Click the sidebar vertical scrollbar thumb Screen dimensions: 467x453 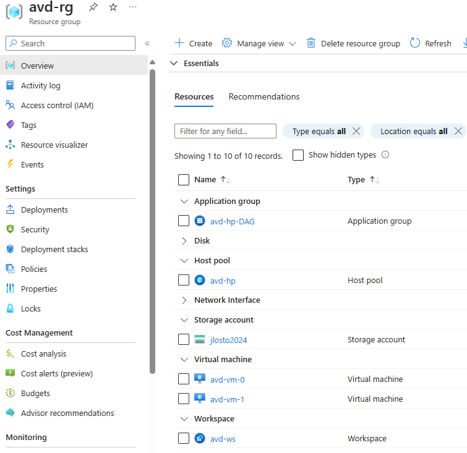153,221
